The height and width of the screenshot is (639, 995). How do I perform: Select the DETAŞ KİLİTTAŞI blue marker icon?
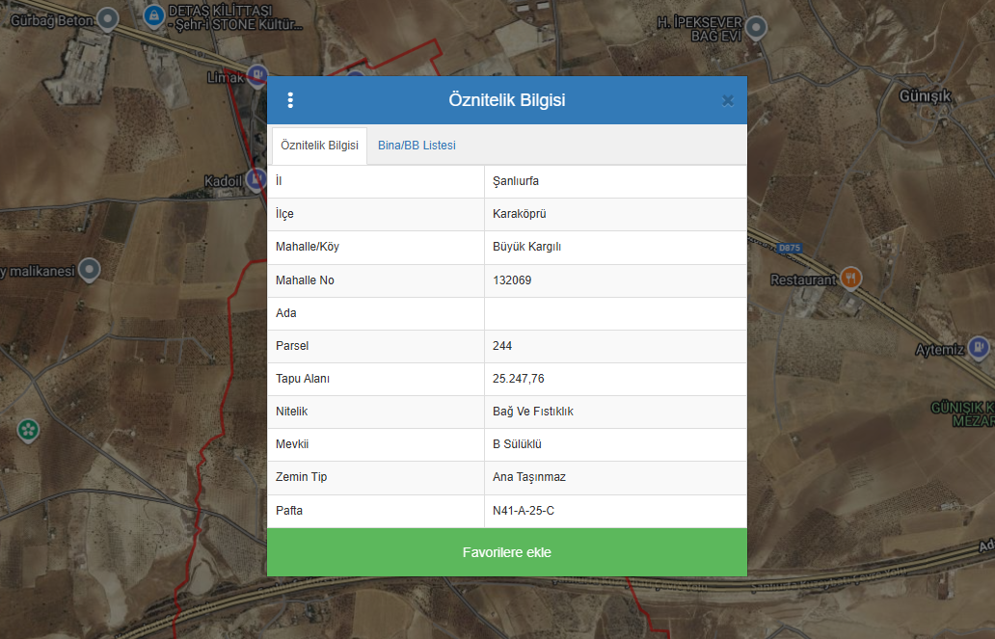pos(152,15)
